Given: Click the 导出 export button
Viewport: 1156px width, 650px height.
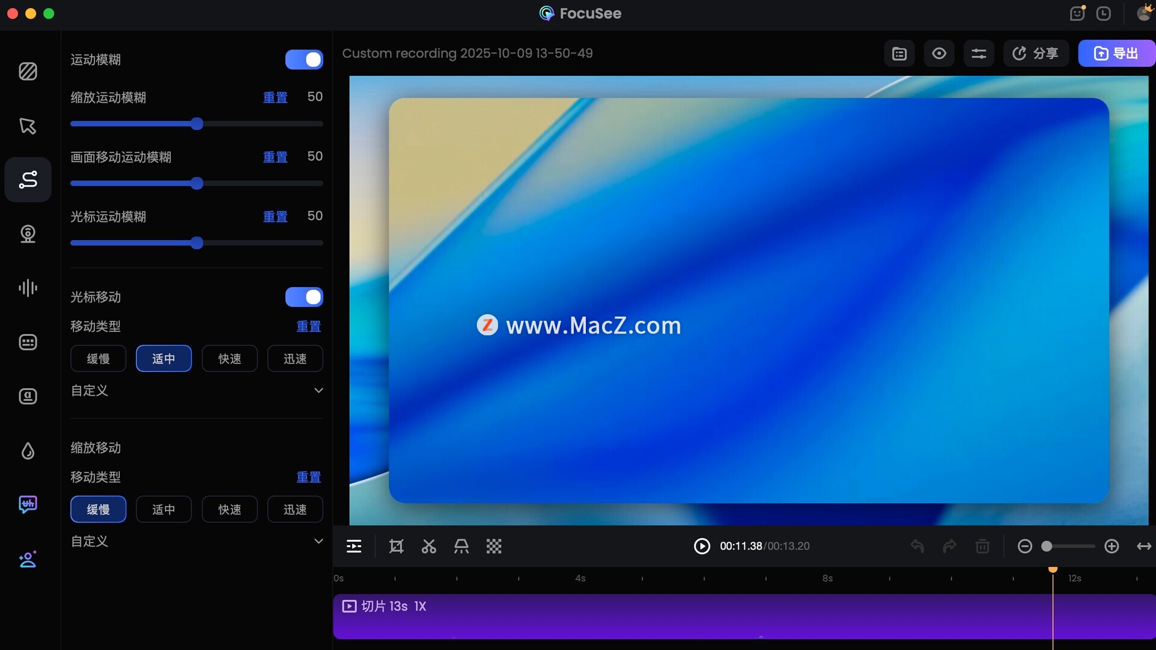Looking at the screenshot, I should pyautogui.click(x=1116, y=54).
